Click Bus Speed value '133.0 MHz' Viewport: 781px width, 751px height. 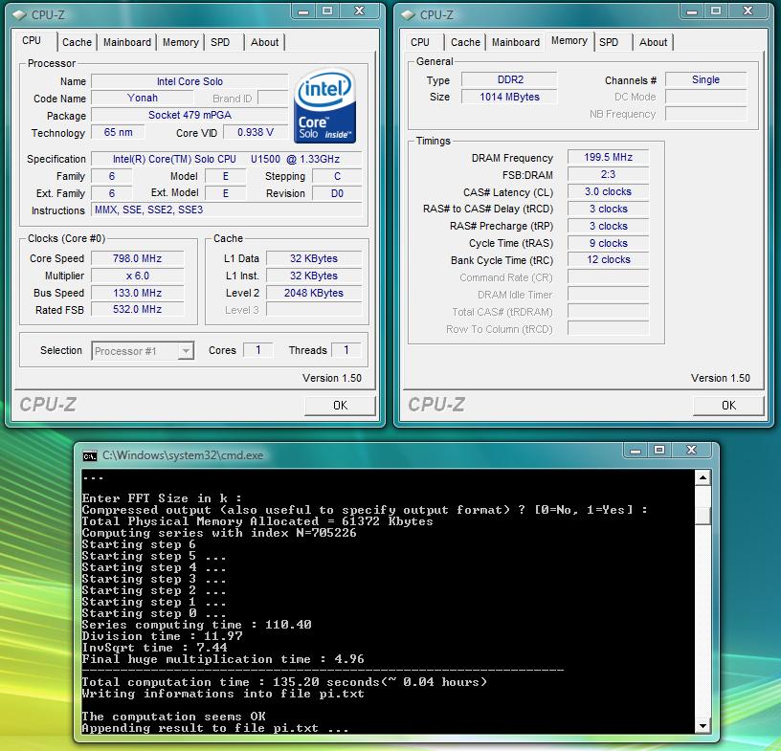pyautogui.click(x=138, y=293)
